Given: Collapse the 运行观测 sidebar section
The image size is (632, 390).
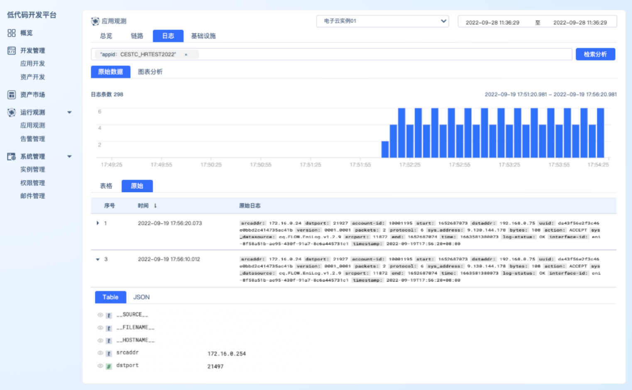Looking at the screenshot, I should pyautogui.click(x=69, y=112).
